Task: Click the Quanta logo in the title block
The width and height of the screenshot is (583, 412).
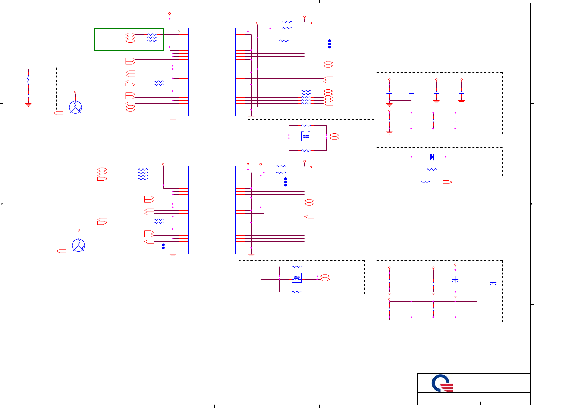Action: 443,383
